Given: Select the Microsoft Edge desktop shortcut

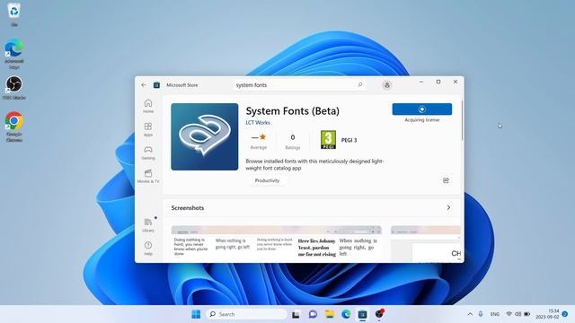Looking at the screenshot, I should [14, 54].
